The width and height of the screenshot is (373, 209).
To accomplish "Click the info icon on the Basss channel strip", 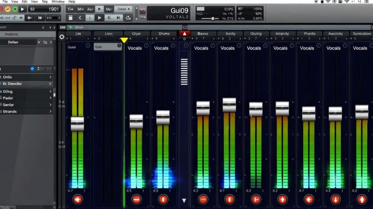I will 212,45.
